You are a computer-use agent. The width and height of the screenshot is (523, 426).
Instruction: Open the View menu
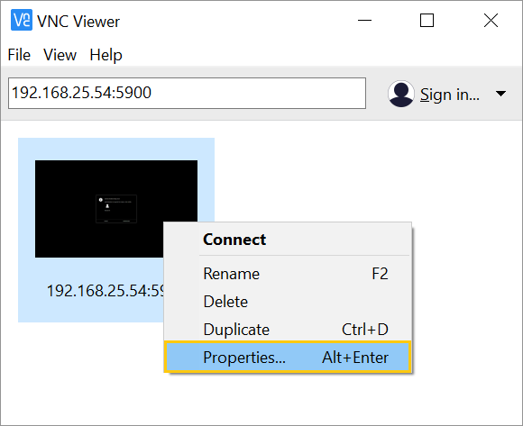point(60,55)
